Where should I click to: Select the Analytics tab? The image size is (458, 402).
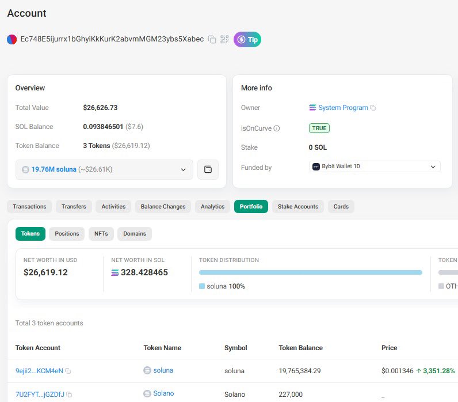point(213,206)
